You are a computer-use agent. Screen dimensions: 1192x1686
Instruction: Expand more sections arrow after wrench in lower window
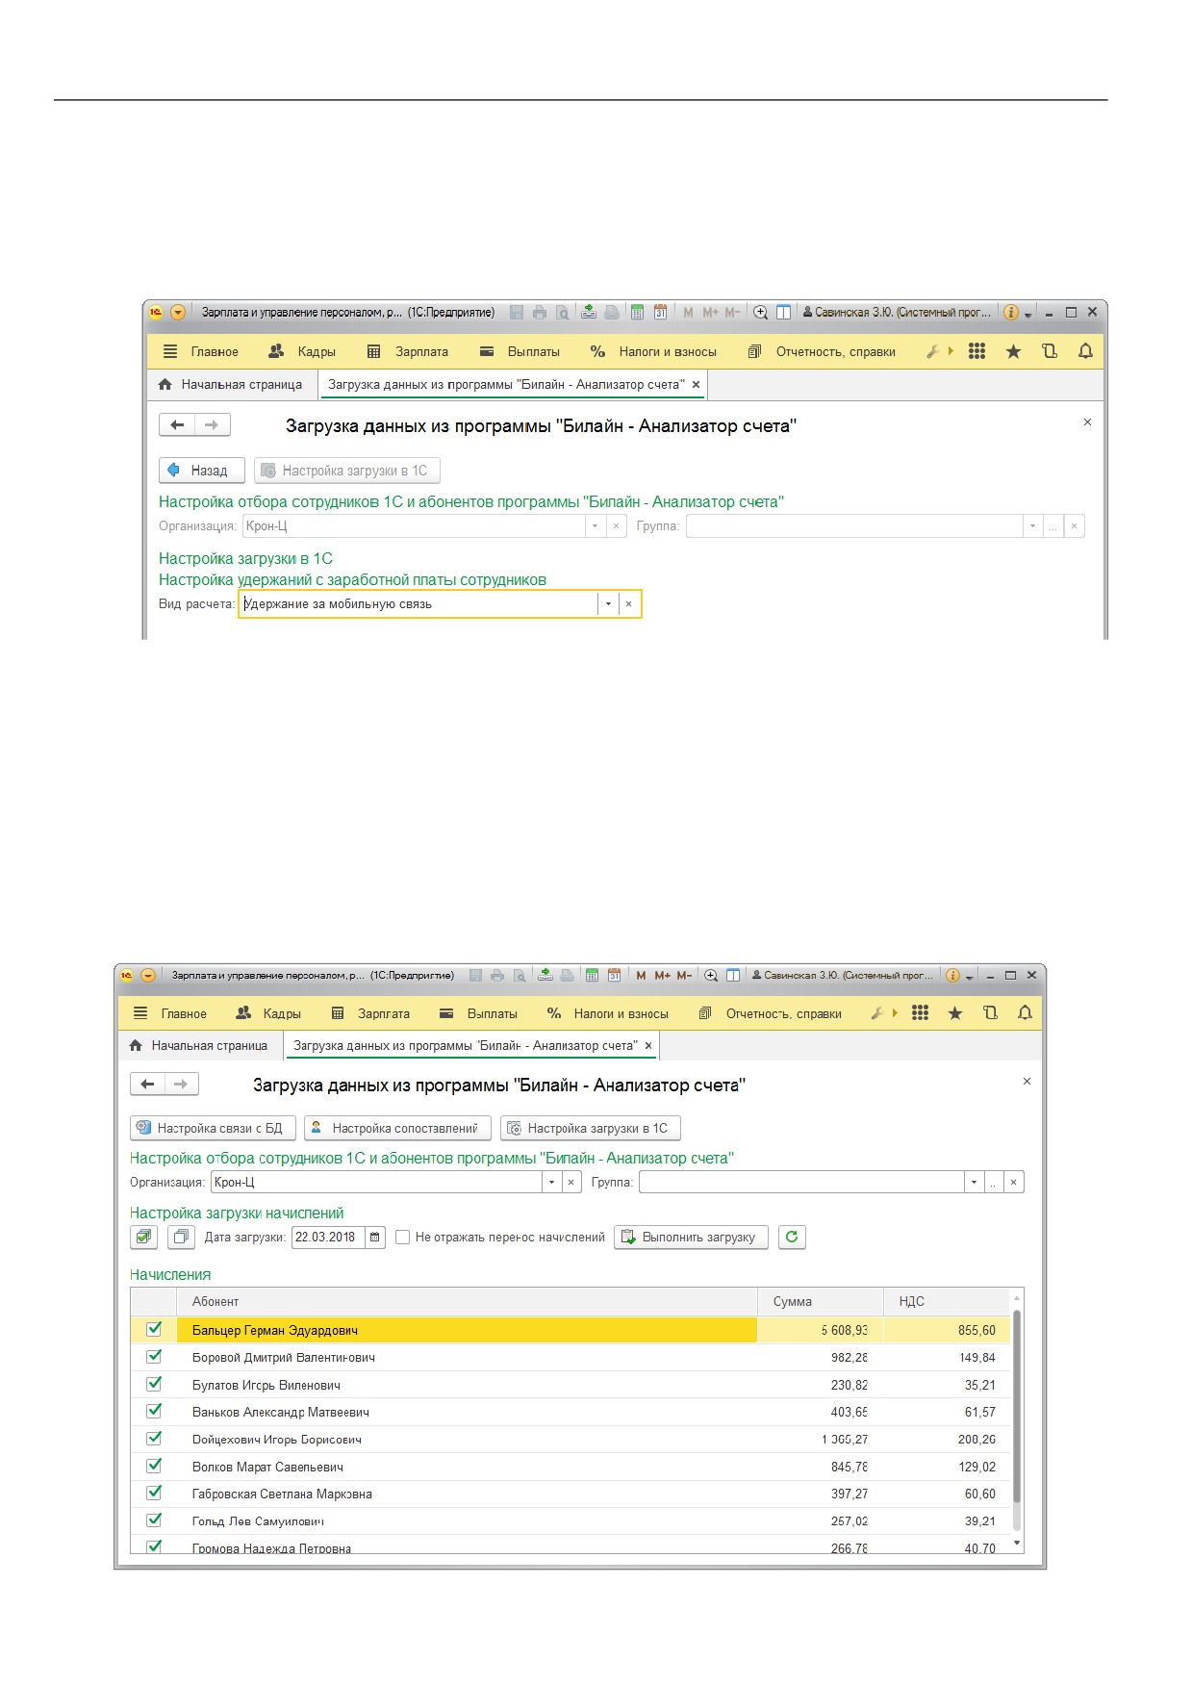[x=895, y=1012]
